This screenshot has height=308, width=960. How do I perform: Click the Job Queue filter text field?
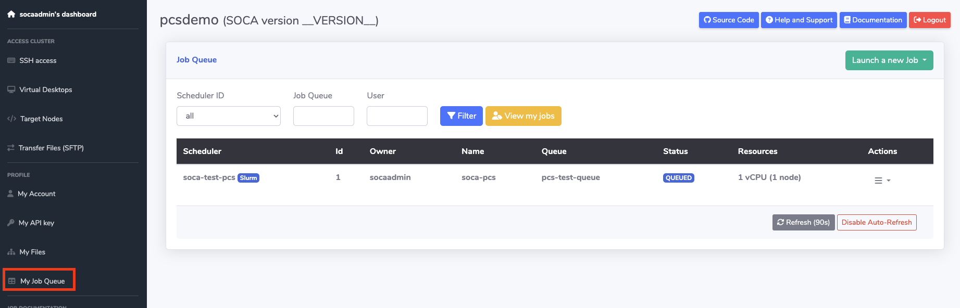(323, 116)
